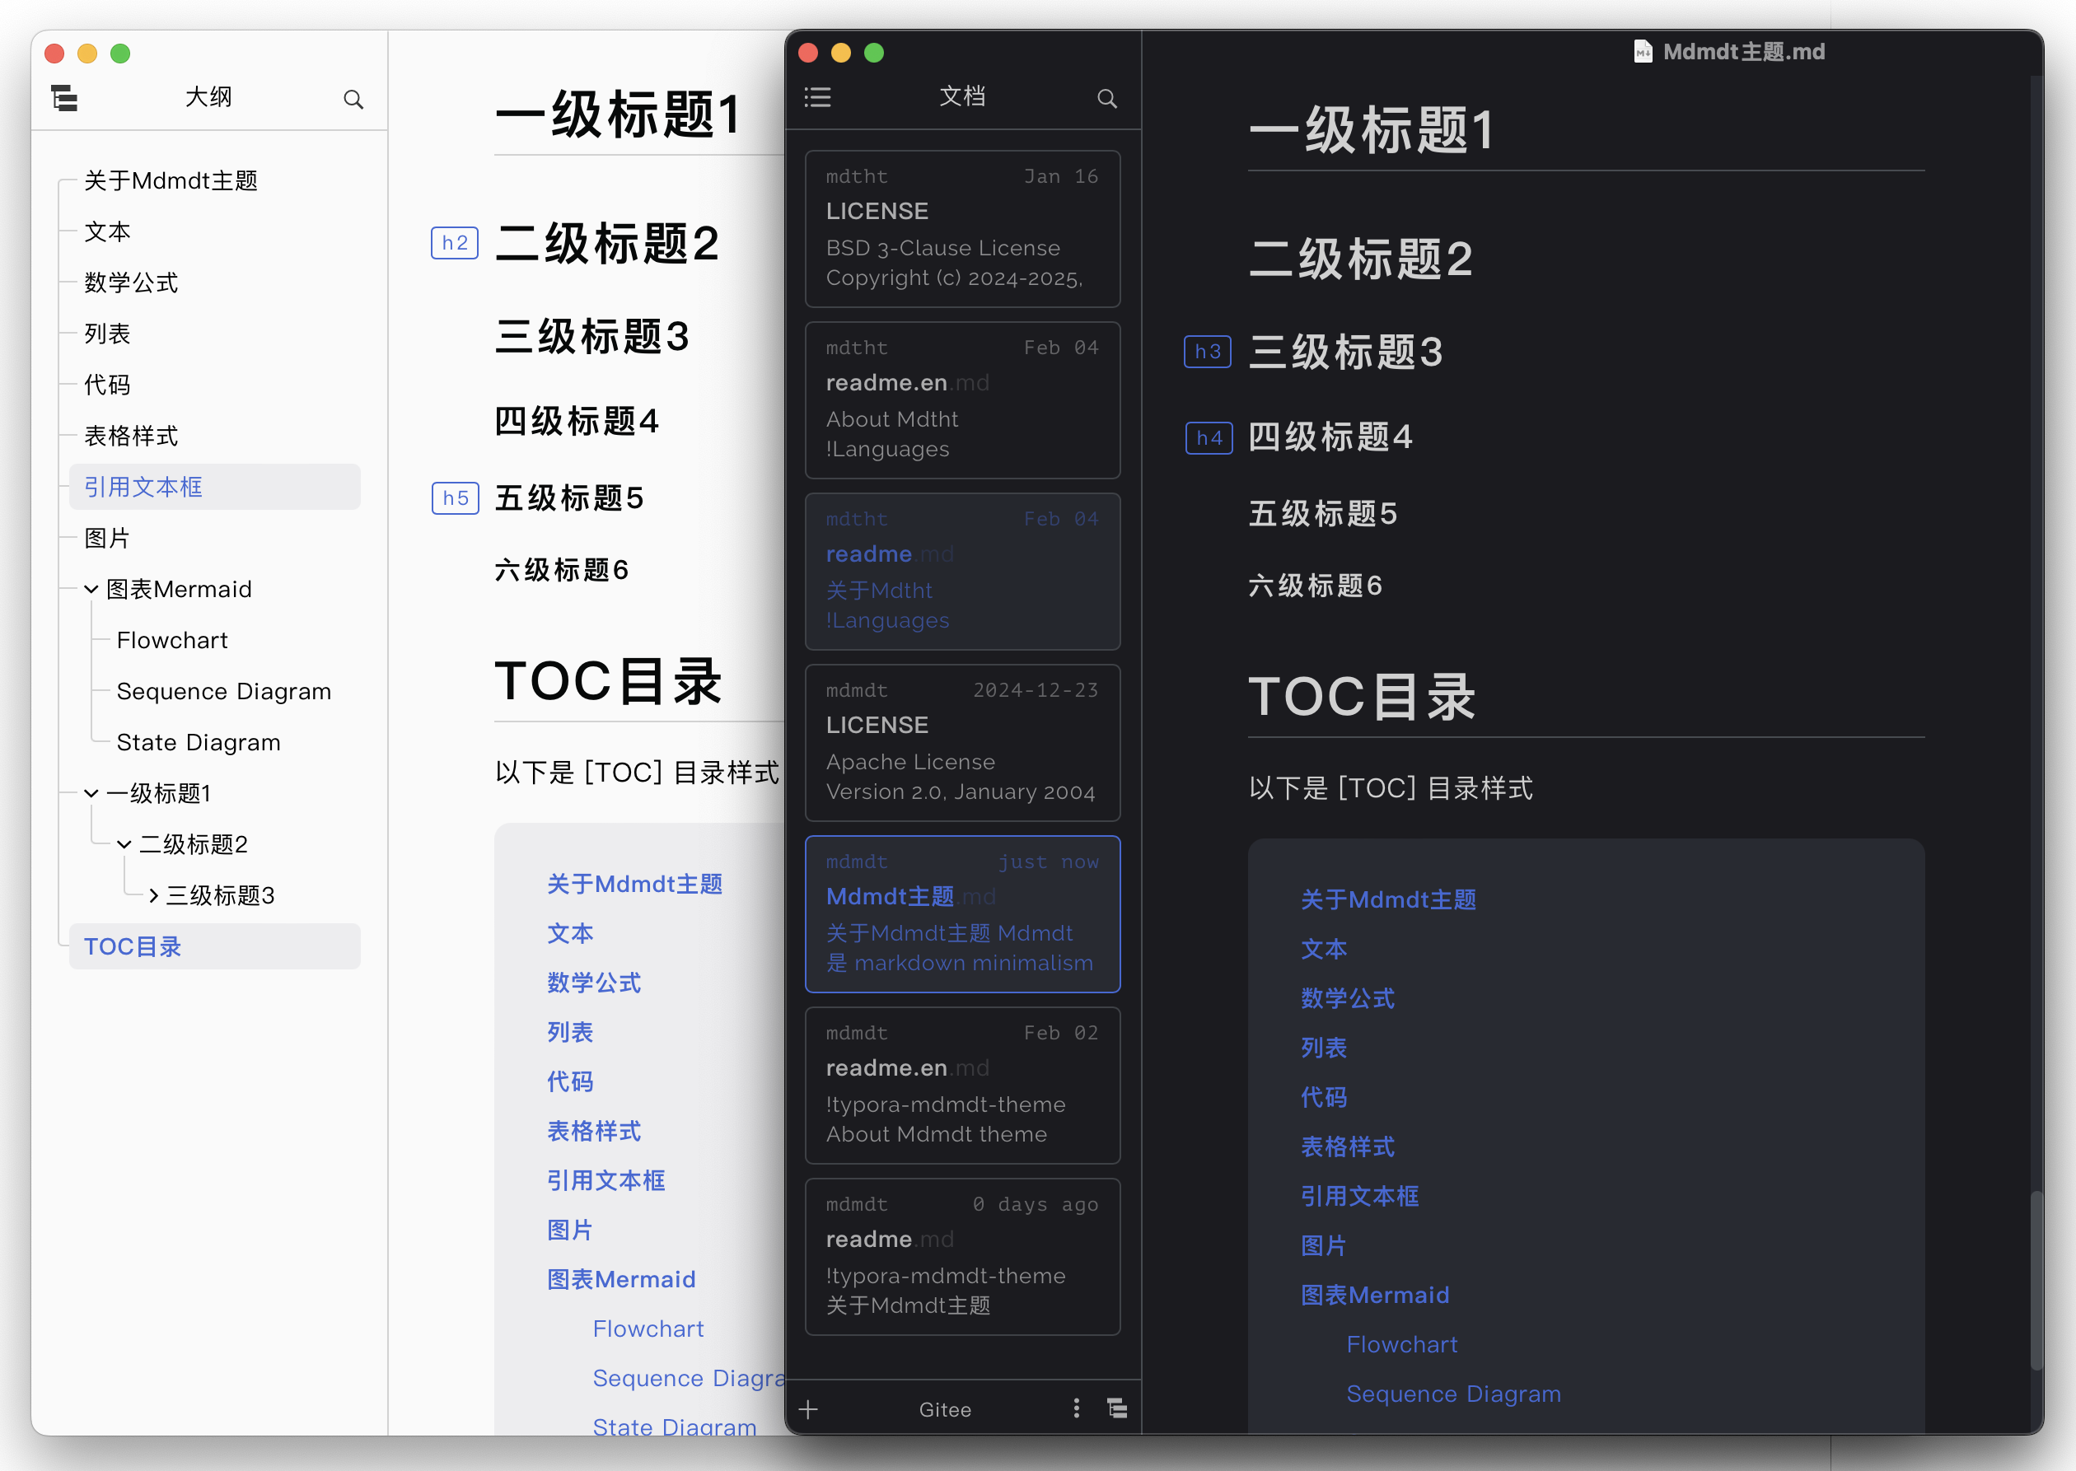The image size is (2076, 1471).
Task: Open mdmdt LICENSE card dated 2024-12-23
Action: pos(962,743)
